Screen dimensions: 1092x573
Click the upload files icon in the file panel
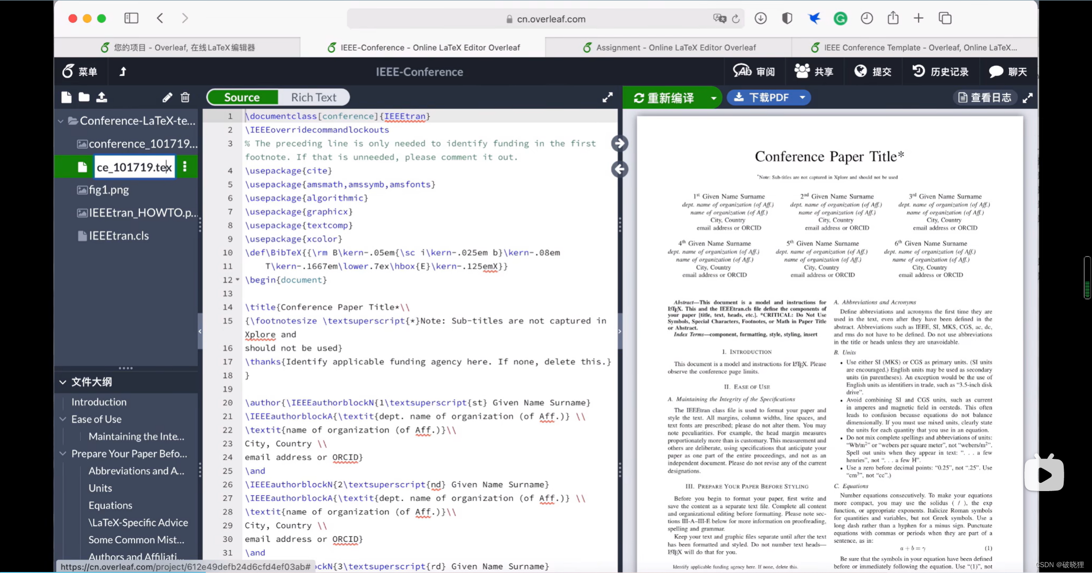[102, 97]
